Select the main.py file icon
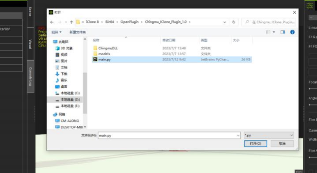 95,60
